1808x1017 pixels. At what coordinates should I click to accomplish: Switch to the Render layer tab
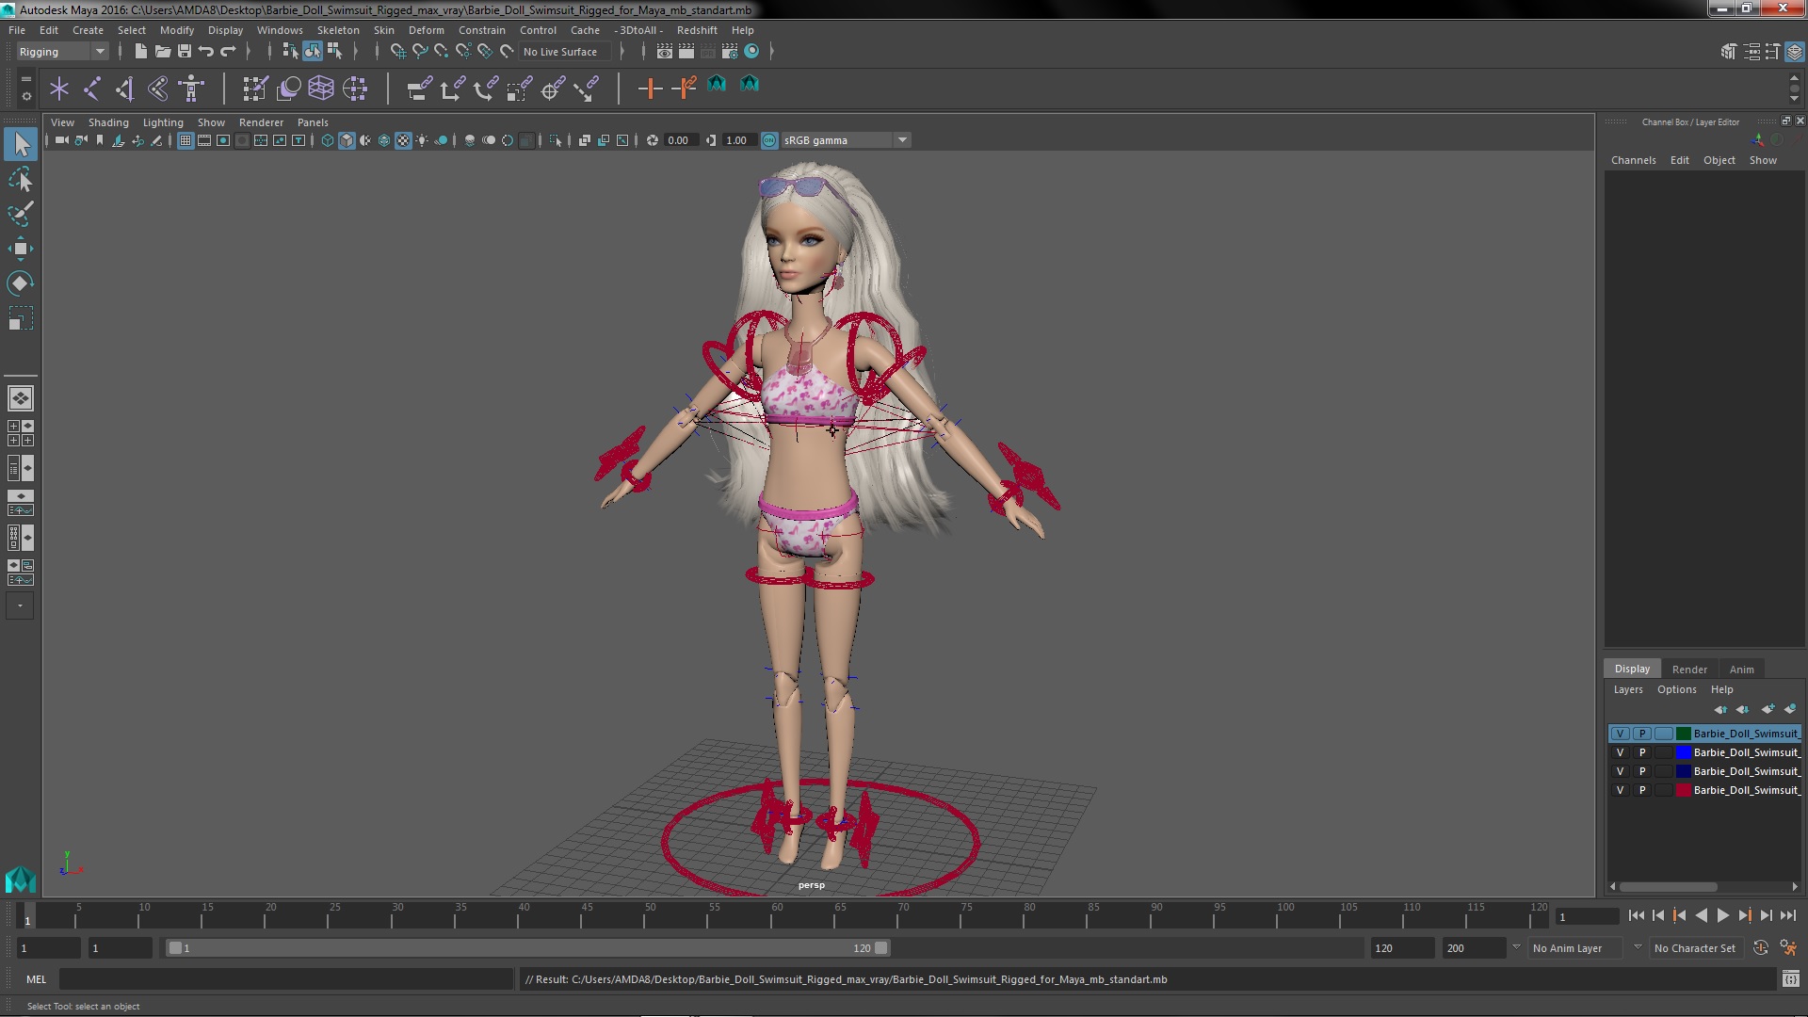(x=1689, y=670)
